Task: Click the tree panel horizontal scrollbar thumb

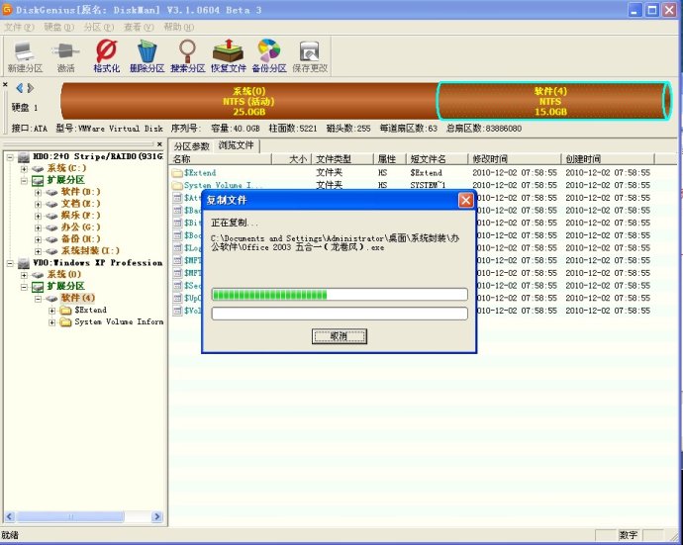Action: pos(70,516)
